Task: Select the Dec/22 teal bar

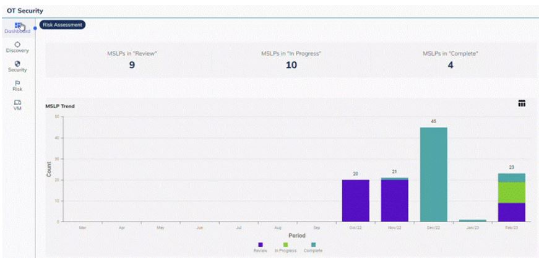Action: coord(433,174)
